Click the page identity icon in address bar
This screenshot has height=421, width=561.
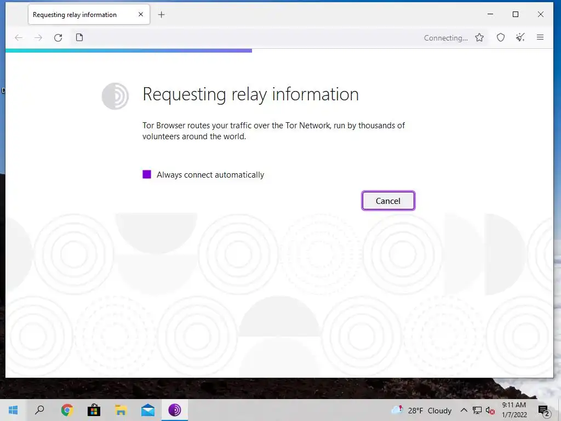pyautogui.click(x=79, y=37)
